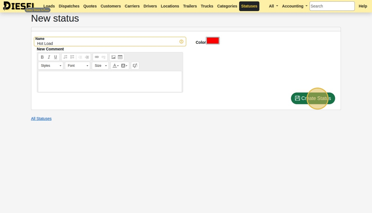This screenshot has height=213, width=372.
Task: Open the Styles dropdown
Action: click(x=50, y=66)
